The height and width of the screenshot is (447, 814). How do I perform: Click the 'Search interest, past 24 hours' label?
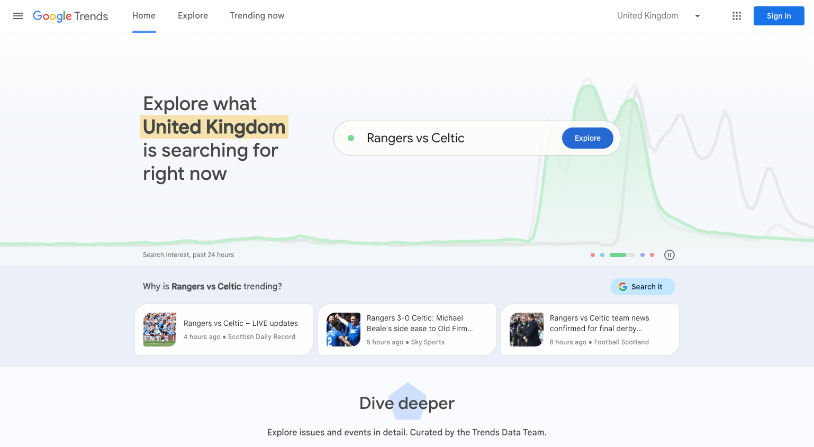coord(188,255)
